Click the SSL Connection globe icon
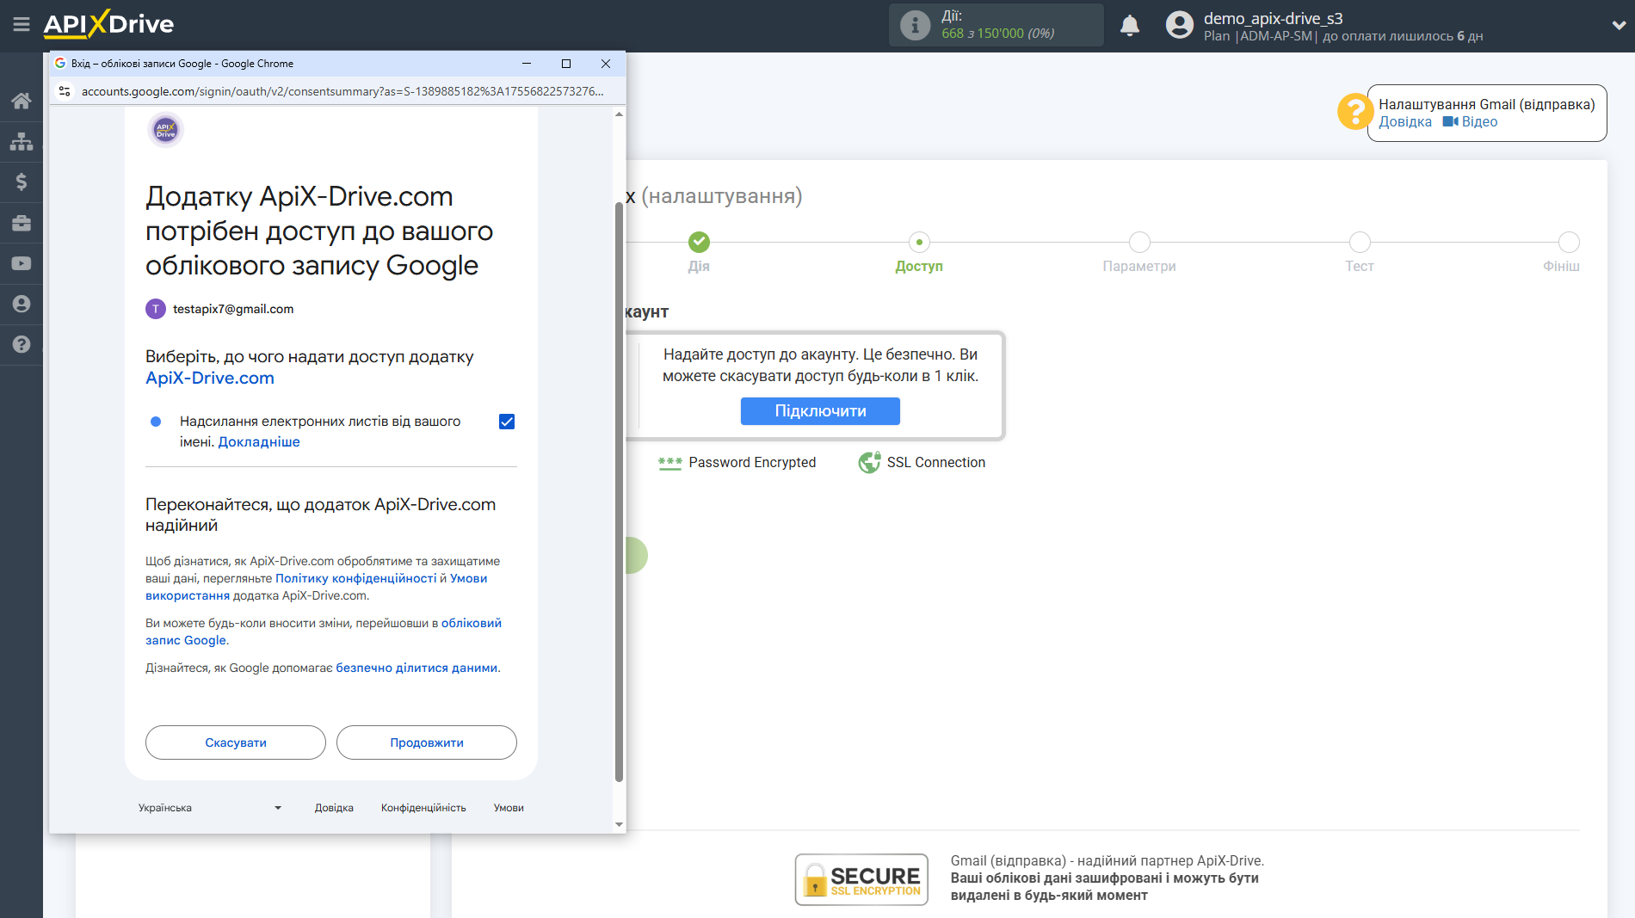 (869, 462)
